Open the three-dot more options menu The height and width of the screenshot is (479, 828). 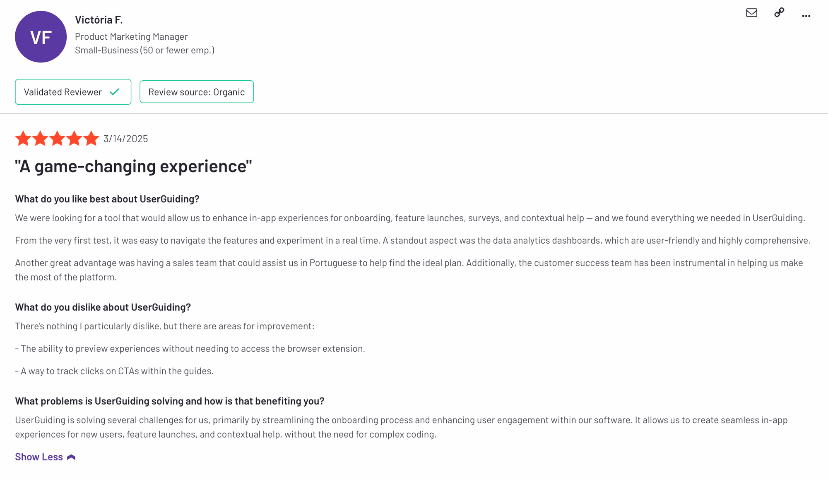[x=806, y=16]
